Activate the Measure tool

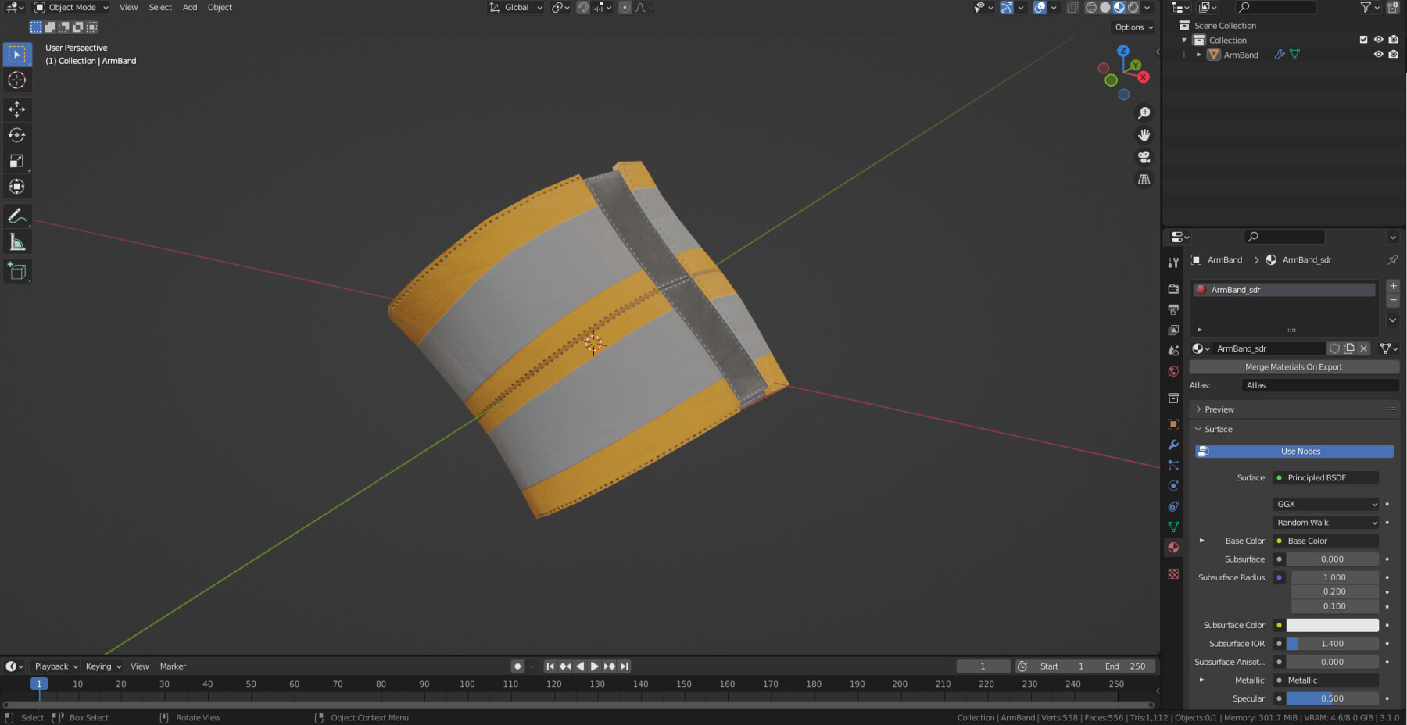16,241
